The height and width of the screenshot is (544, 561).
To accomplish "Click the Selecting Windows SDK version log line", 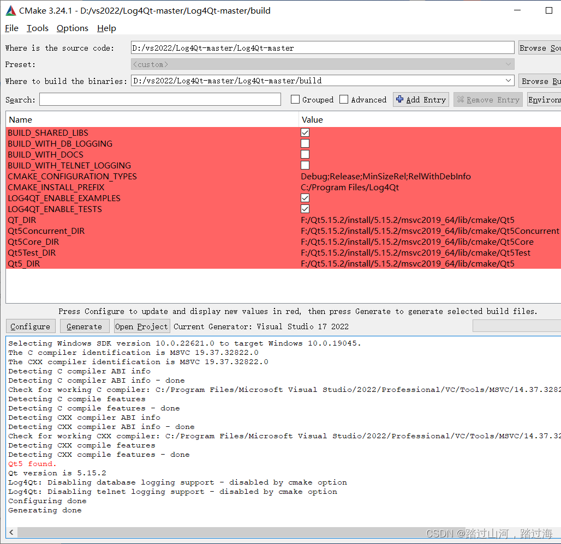I will click(184, 343).
